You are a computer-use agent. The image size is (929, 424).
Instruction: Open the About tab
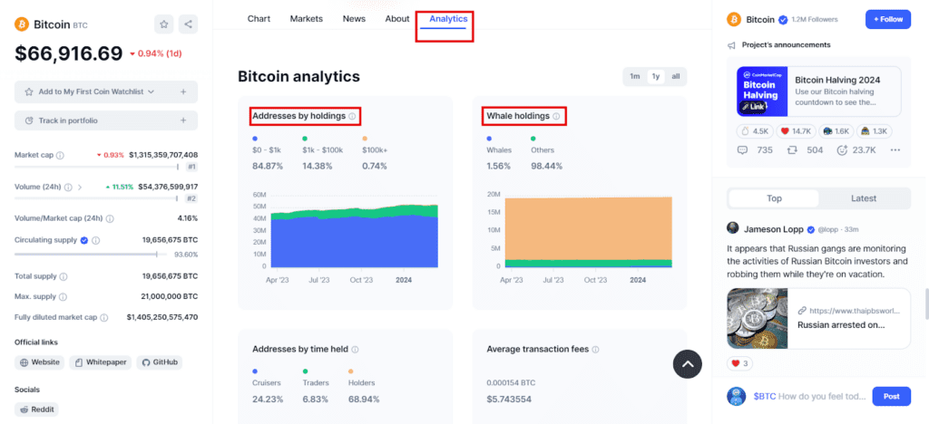[397, 18]
